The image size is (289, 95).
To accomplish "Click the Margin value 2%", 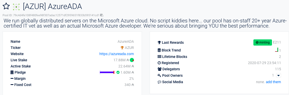I will tap(131, 79).
